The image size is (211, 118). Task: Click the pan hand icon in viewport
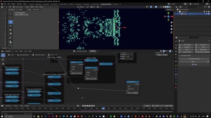point(171,26)
